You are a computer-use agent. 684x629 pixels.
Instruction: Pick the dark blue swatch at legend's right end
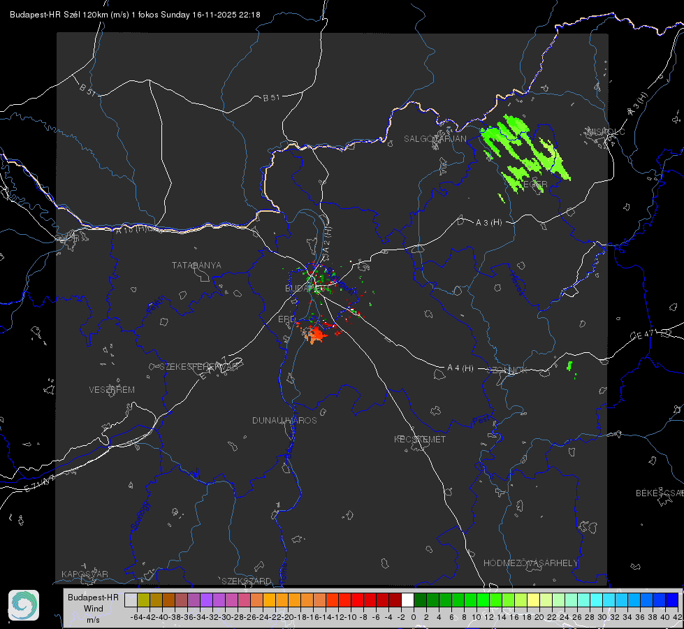tap(672, 600)
